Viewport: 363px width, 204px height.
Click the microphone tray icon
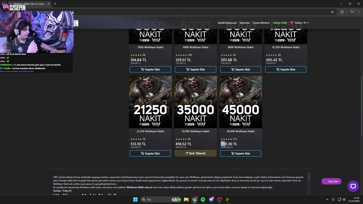(333, 199)
